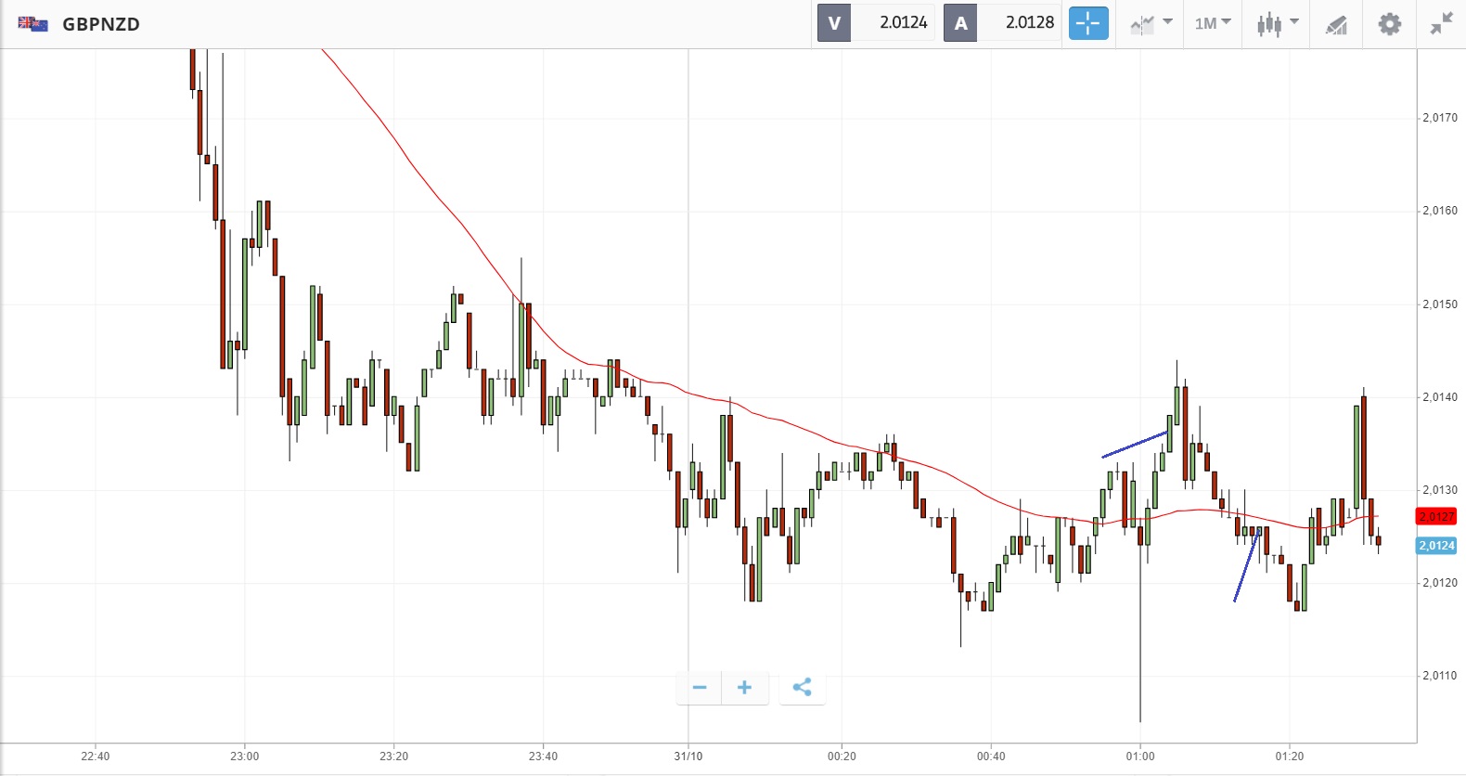Click the share chart icon
The width and height of the screenshot is (1466, 776).
pyautogui.click(x=802, y=688)
